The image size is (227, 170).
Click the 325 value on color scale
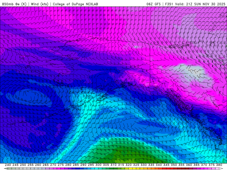[x=136, y=165]
